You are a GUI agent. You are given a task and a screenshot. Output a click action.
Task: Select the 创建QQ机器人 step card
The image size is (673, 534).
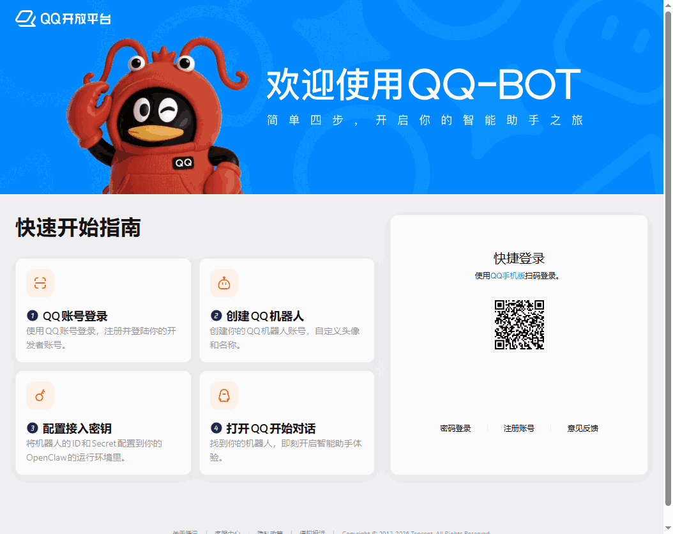[x=287, y=310]
